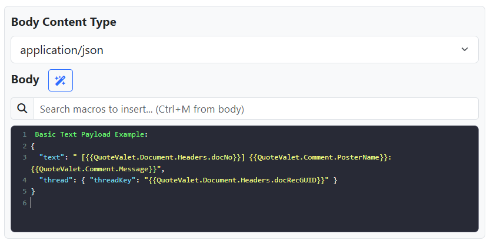The height and width of the screenshot is (244, 490).
Task: Click the magnifier search icon
Action: (22, 109)
